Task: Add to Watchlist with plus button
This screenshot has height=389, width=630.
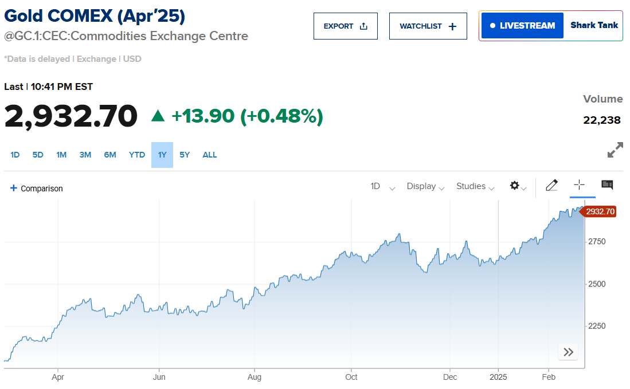Action: 428,26
